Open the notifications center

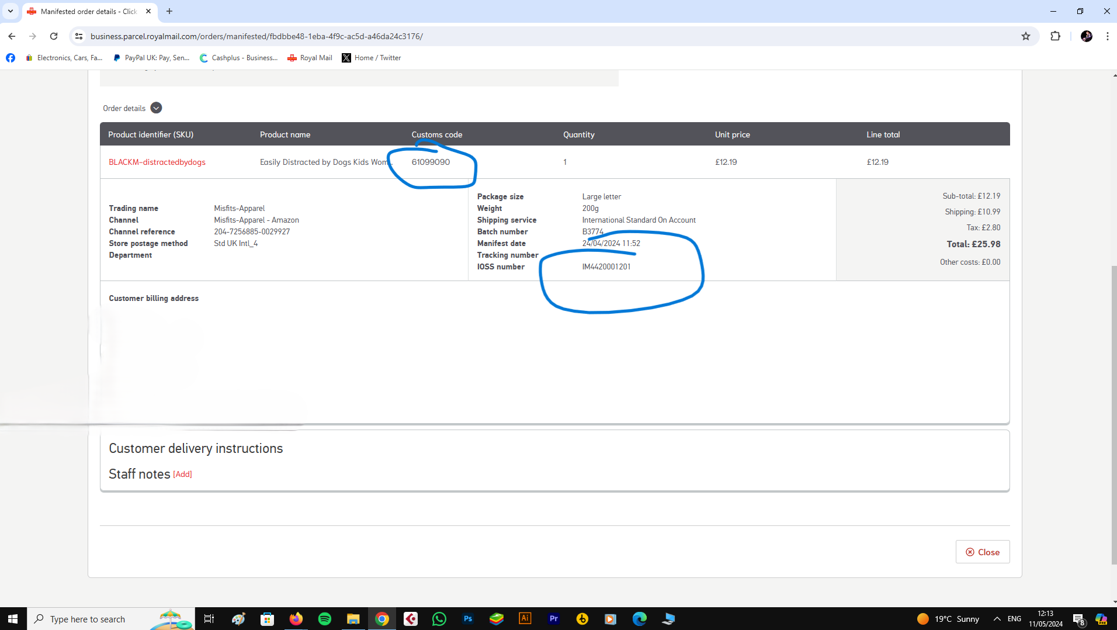pos(1078,619)
